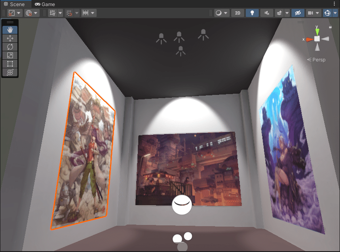This screenshot has width=340, height=252.
Task: Open the gizmos dropdown arrow
Action: [335, 13]
